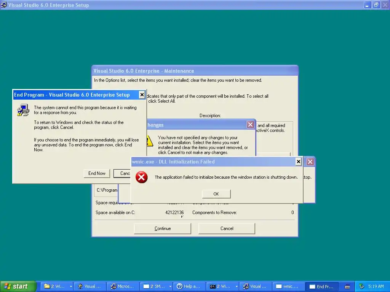Switch to the 'Micros...' taskbar button
The height and width of the screenshot is (292, 390).
[123, 286]
